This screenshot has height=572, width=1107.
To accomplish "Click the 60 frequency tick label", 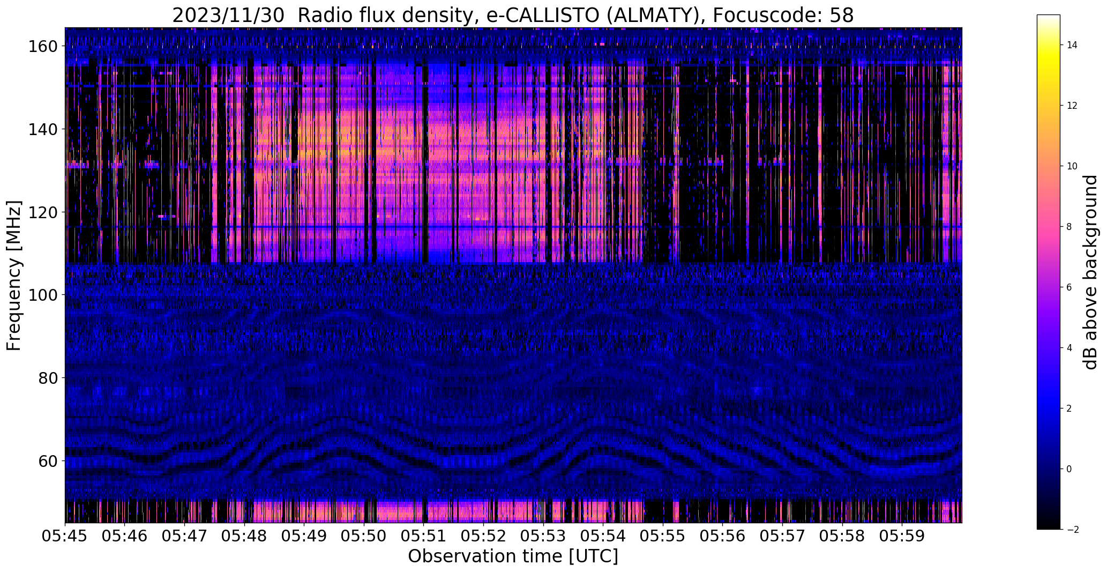I will (x=48, y=460).
